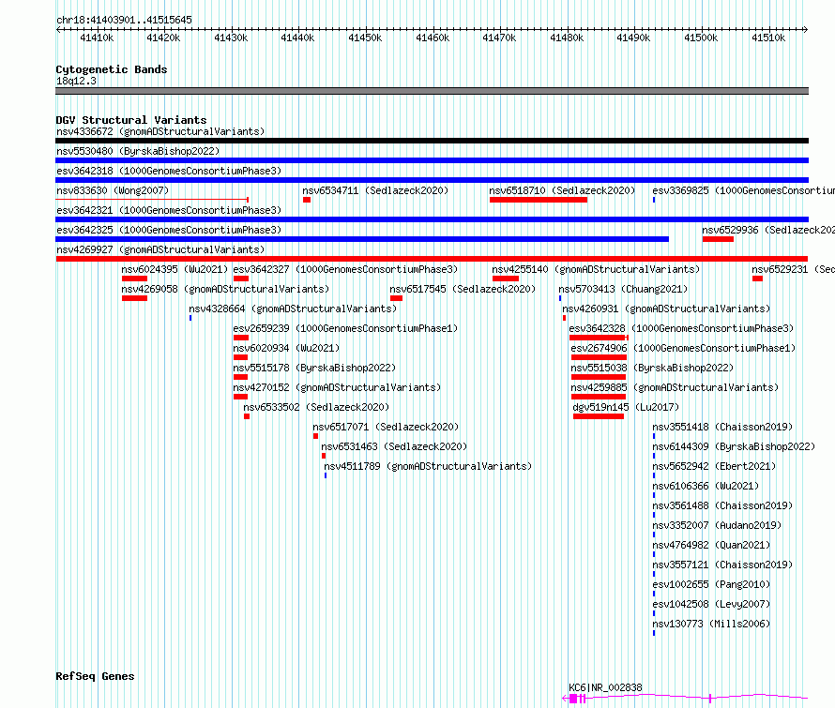Open nsv4328664 (gnomADStructuralVariants) label
This screenshot has height=708, width=835.
pyautogui.click(x=293, y=309)
